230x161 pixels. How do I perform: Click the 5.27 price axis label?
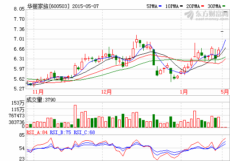(x=19, y=89)
